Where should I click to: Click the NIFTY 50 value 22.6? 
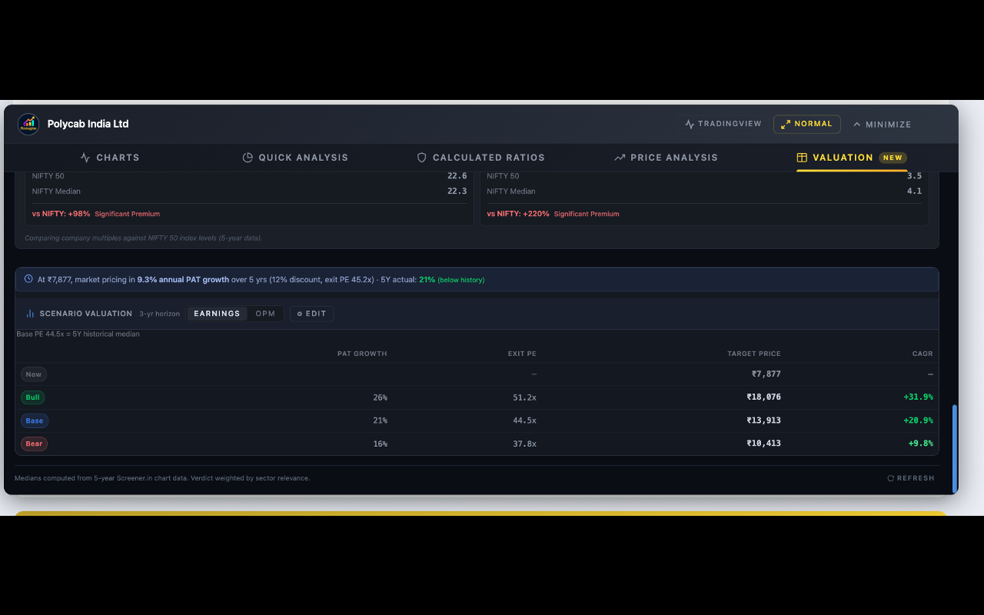(457, 176)
